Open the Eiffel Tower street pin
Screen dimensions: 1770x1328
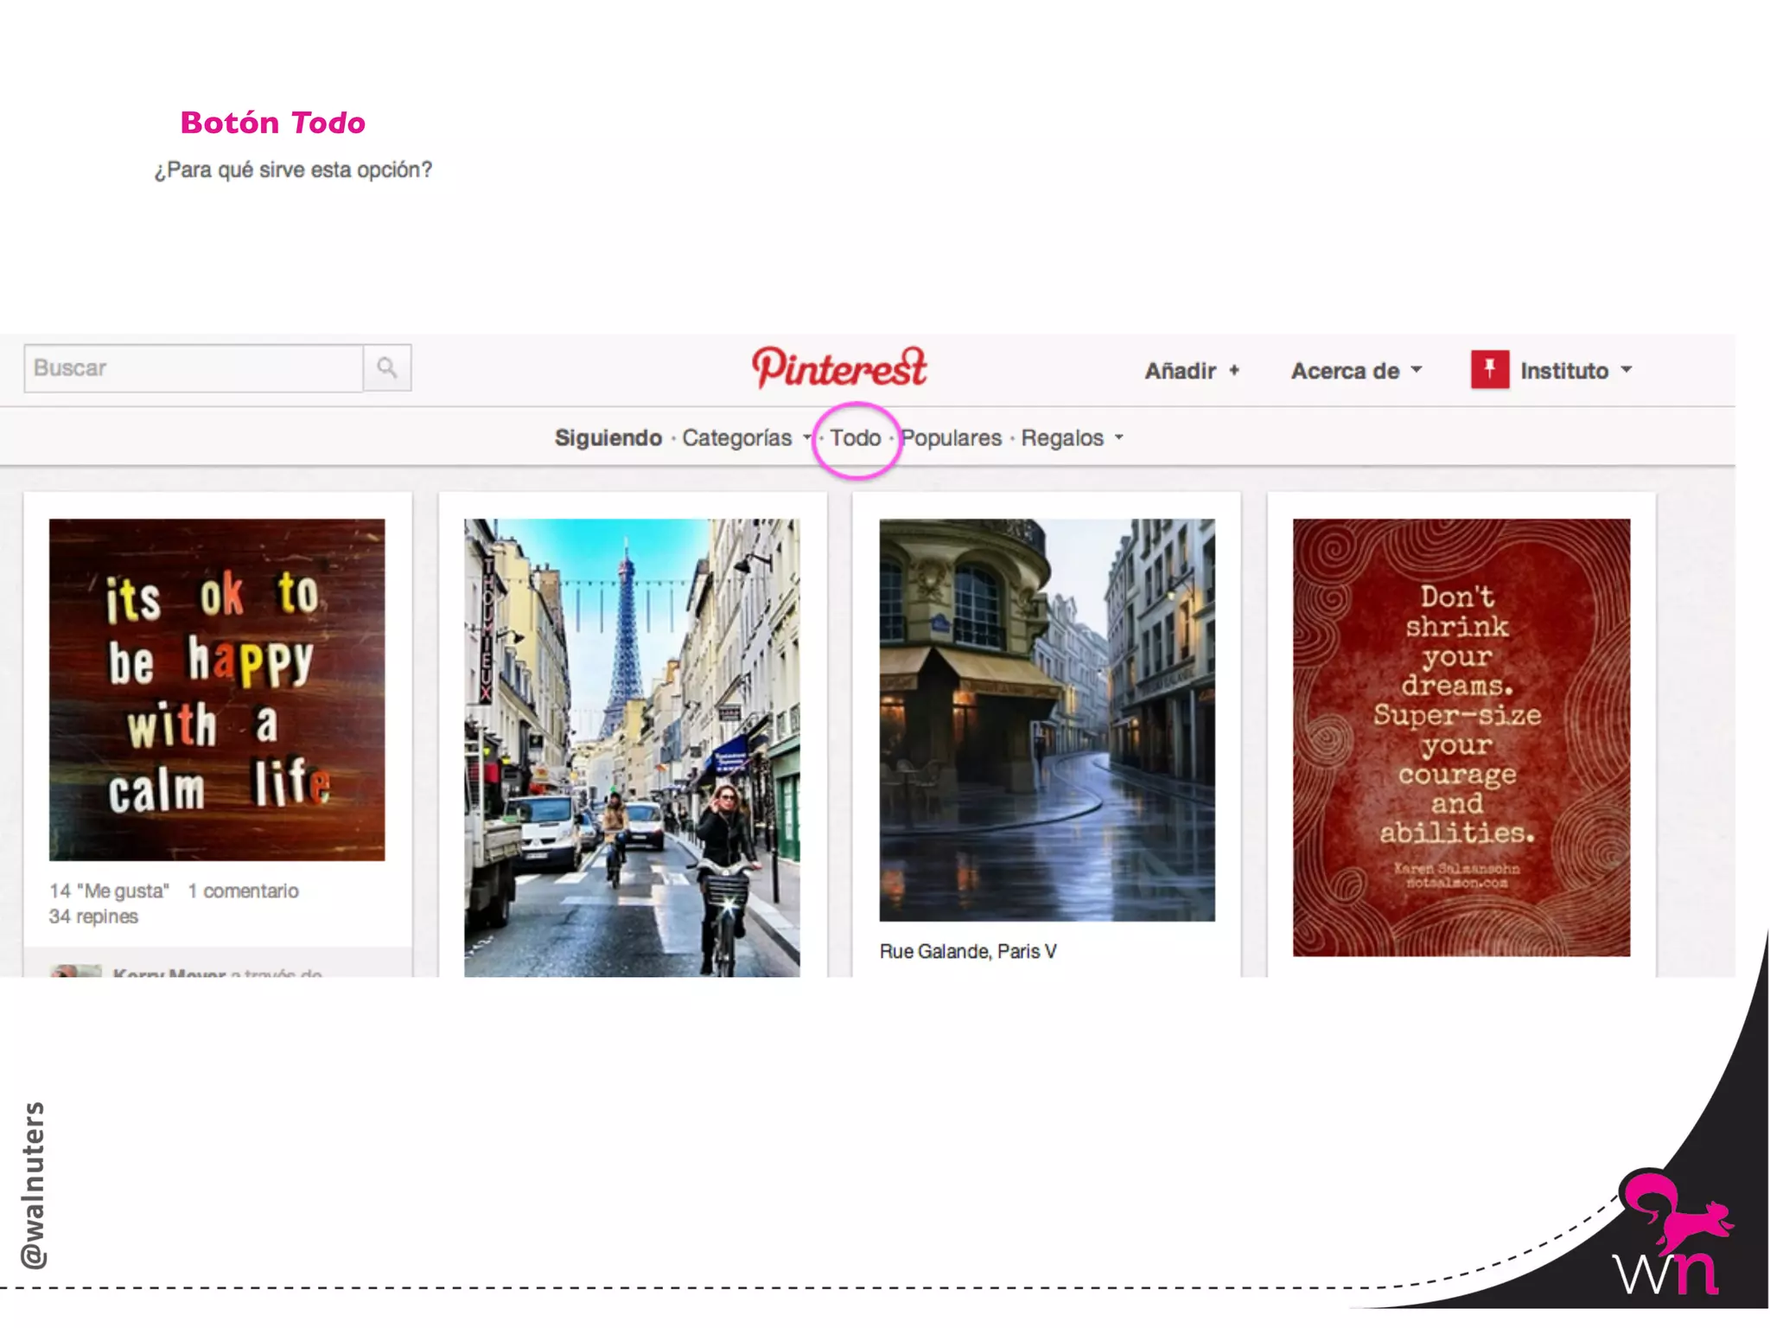tap(632, 748)
